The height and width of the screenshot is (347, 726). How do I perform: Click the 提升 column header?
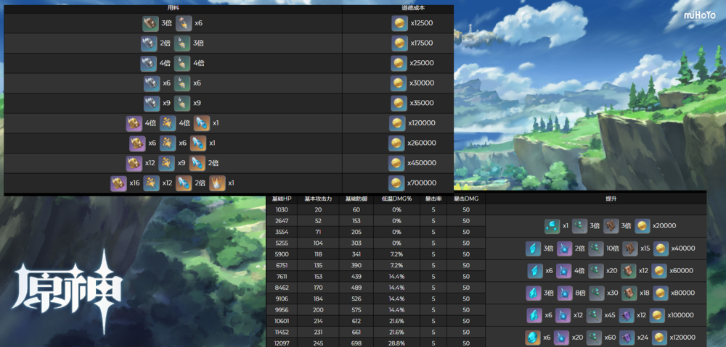tap(611, 198)
